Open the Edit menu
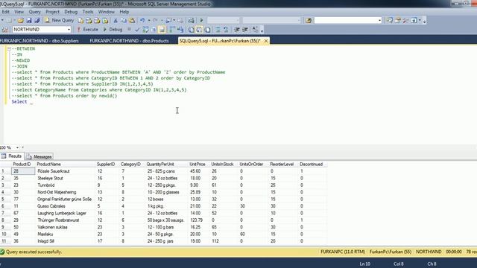The width and height of the screenshot is (477, 268). coord(5,12)
